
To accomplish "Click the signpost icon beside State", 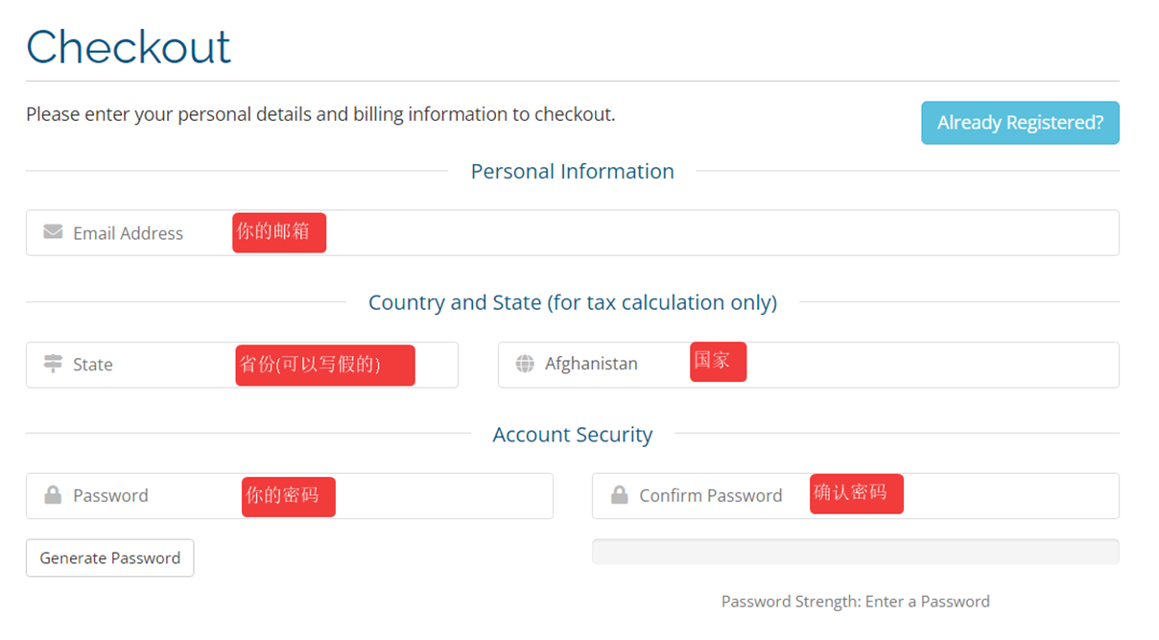I will [x=53, y=365].
